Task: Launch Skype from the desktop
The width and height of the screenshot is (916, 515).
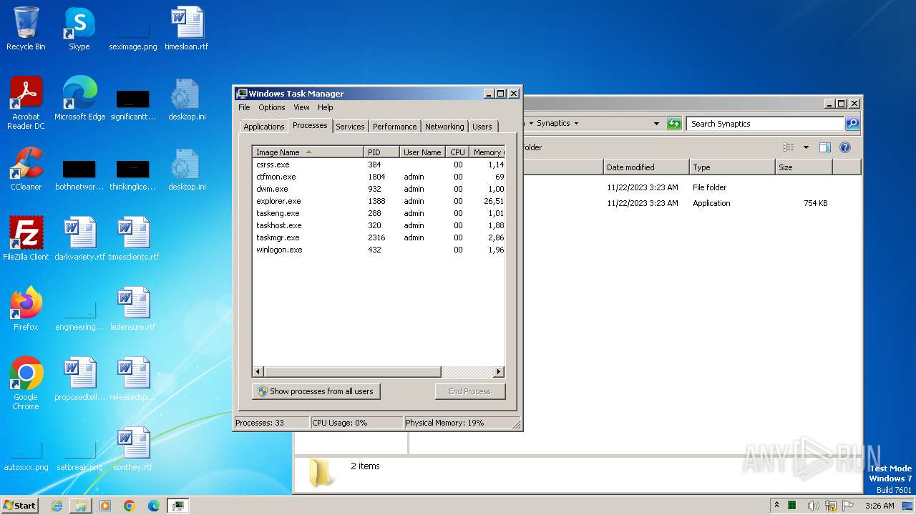Action: 79,29
